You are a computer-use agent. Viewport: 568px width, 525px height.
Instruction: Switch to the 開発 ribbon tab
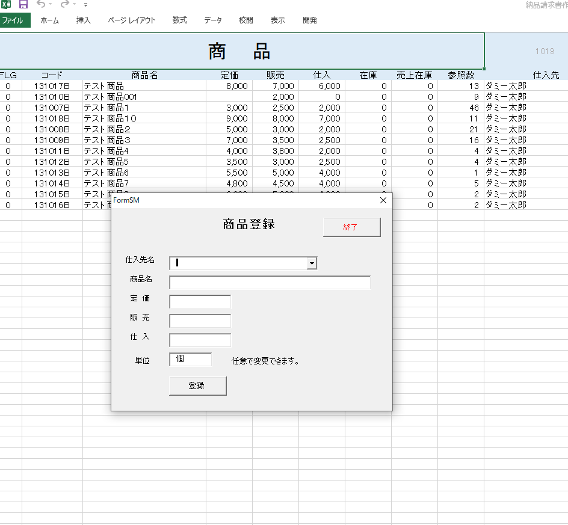pos(310,20)
